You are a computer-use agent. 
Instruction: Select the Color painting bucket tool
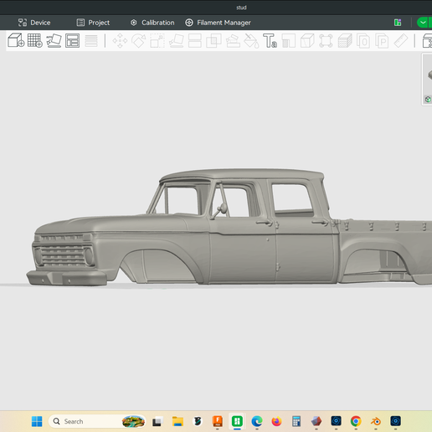tap(251, 41)
